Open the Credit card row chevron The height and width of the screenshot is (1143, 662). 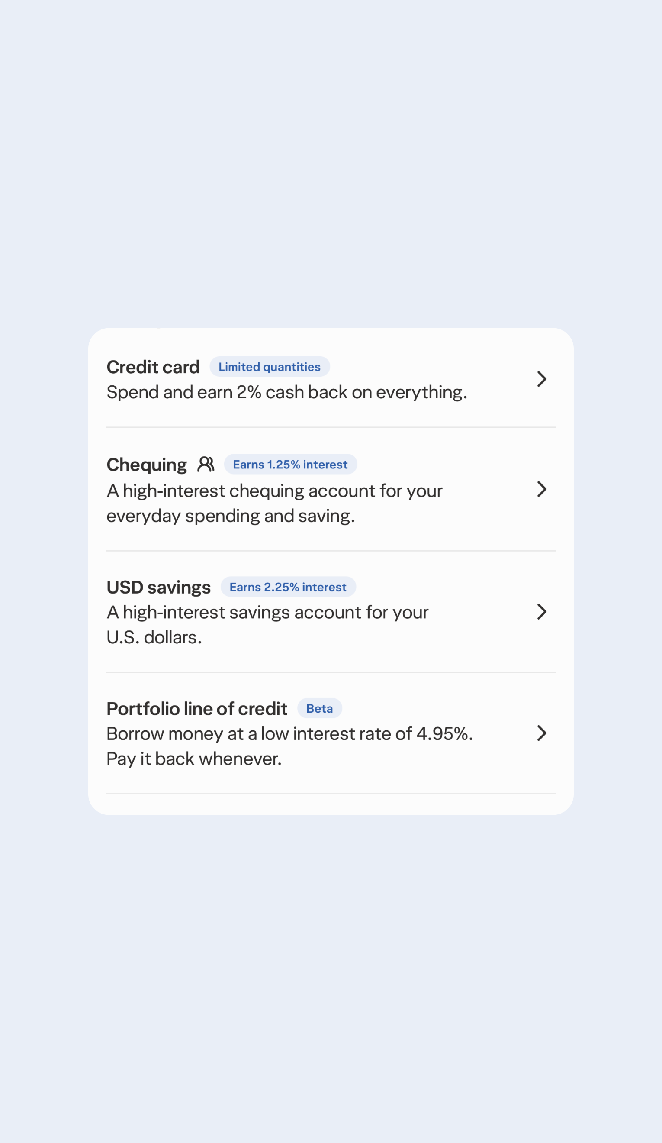[541, 379]
